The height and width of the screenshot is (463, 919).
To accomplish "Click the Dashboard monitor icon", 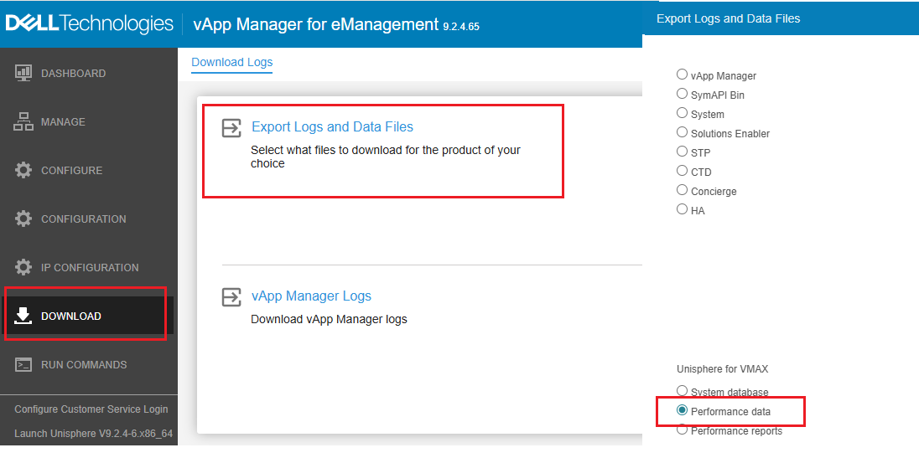I will coord(23,73).
